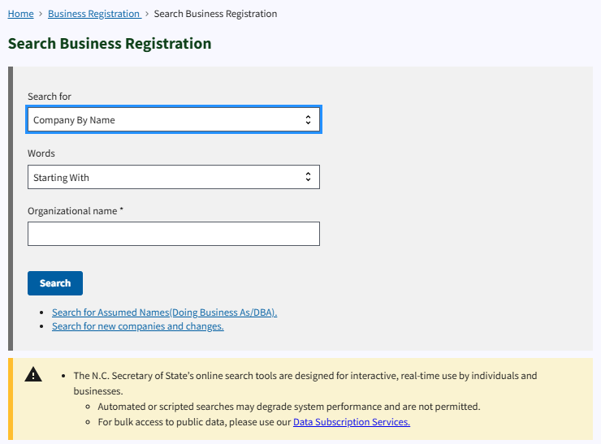The image size is (601, 444).
Task: Follow Search for new companies and changes link
Action: 137,326
